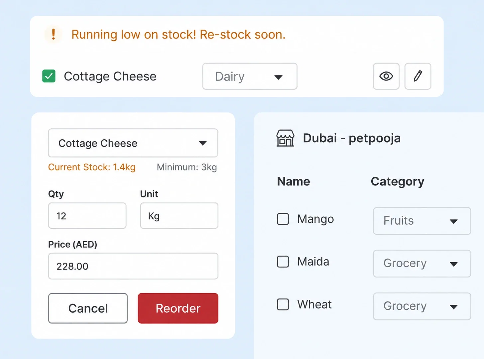
Task: Tick the Wheat checkbox
Action: point(283,304)
